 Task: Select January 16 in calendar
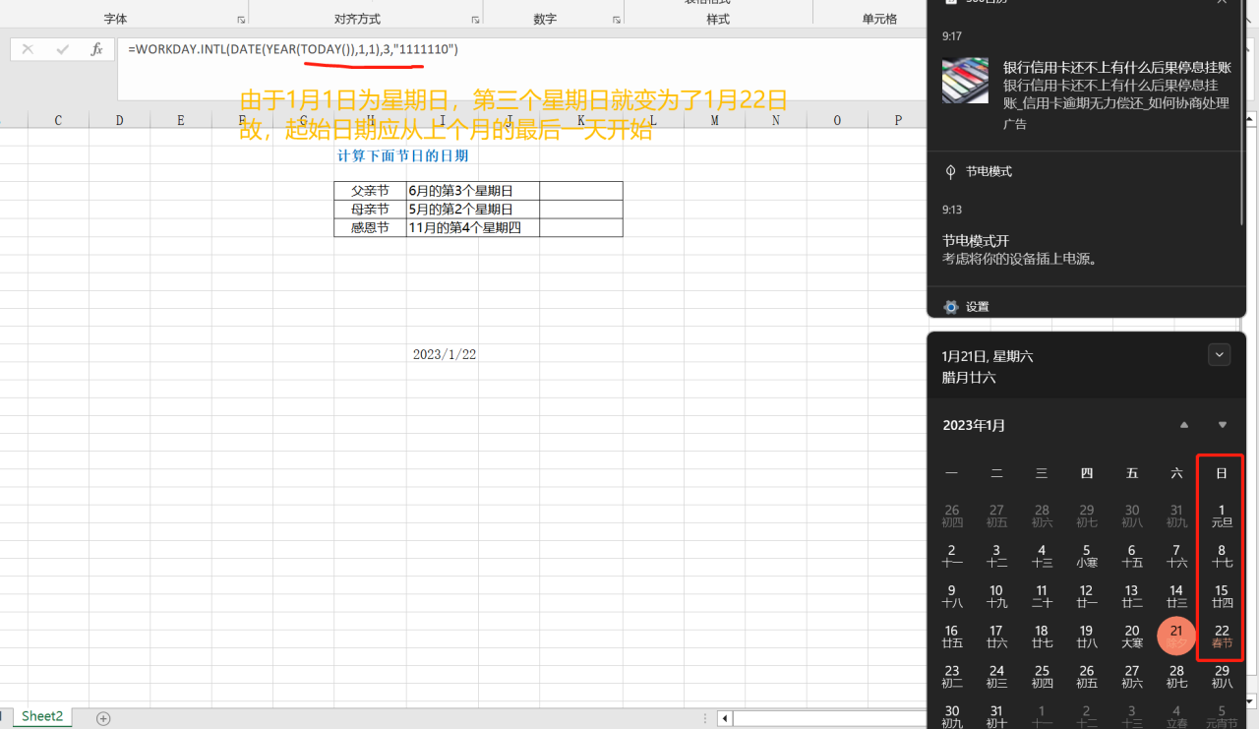click(951, 637)
